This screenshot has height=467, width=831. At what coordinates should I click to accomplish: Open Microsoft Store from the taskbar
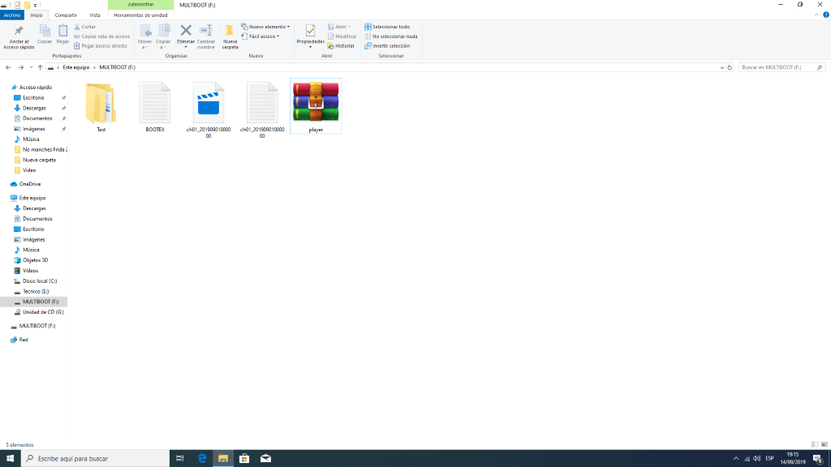(x=244, y=458)
